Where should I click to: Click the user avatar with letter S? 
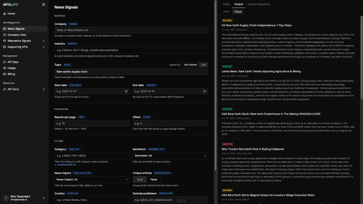[6, 198]
